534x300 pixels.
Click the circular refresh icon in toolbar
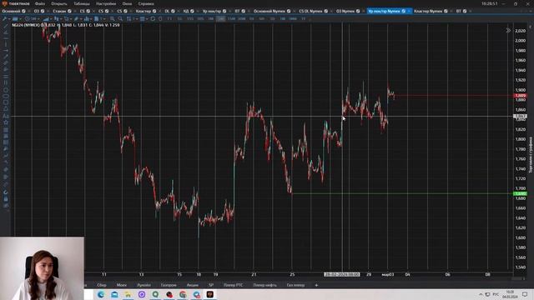pos(153,18)
